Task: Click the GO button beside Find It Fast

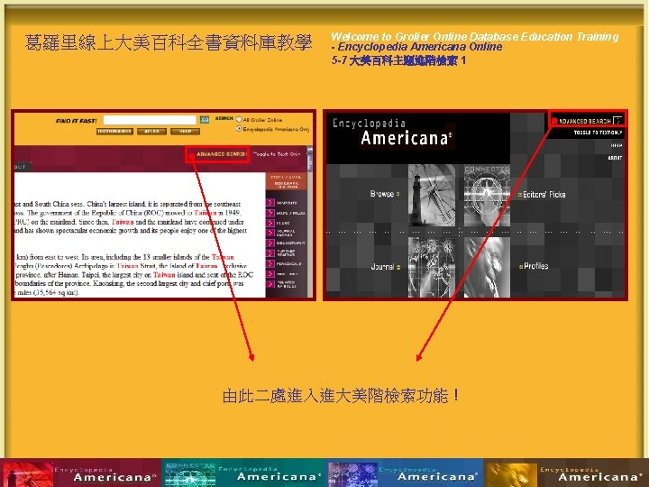Action: point(205,120)
